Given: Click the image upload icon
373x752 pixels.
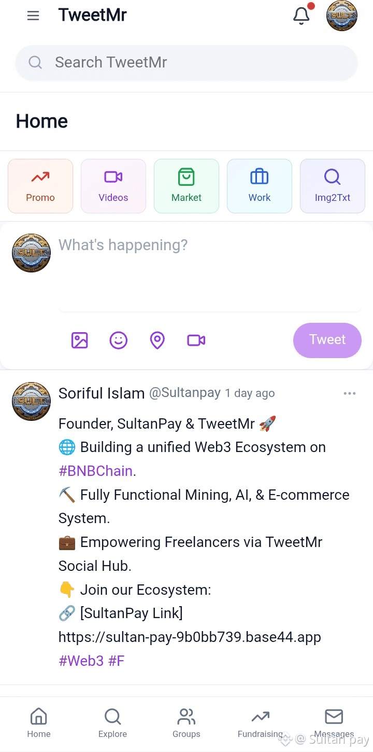Looking at the screenshot, I should 80,340.
